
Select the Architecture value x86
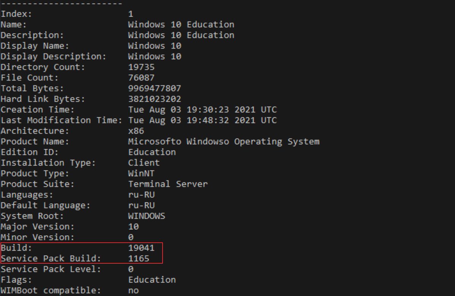(136, 131)
